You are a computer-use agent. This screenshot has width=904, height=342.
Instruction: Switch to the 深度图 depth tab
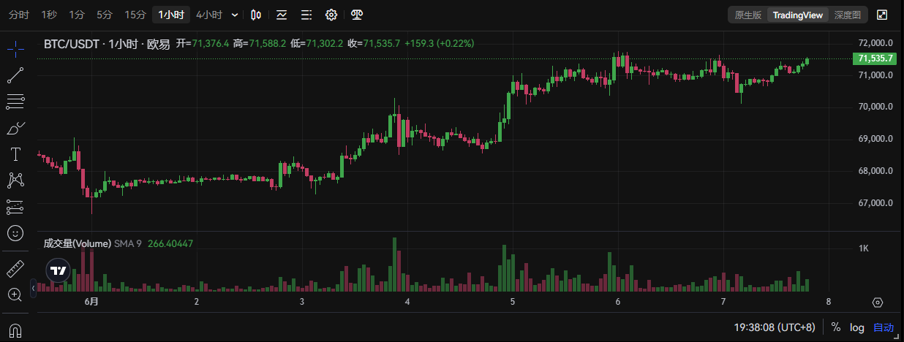click(x=848, y=15)
